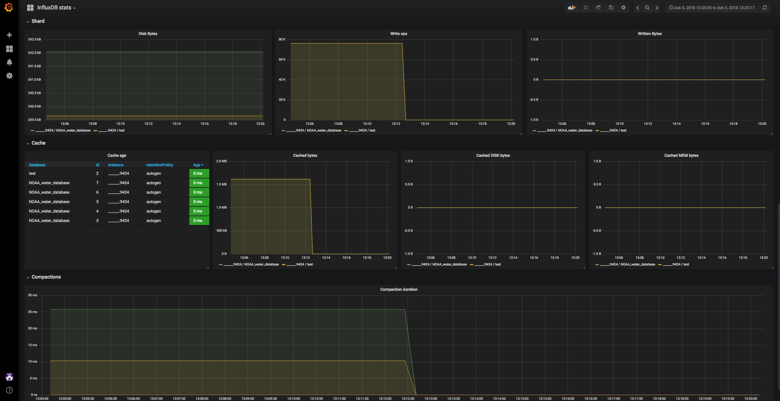Image resolution: width=780 pixels, height=401 pixels.
Task: Open the Create plus menu in sidebar
Action: coord(9,35)
